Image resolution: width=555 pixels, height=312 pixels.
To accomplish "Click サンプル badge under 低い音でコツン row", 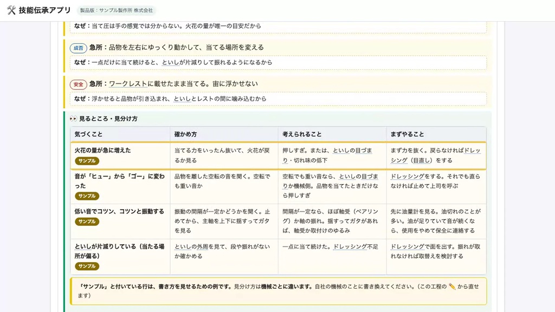I will click(x=87, y=222).
